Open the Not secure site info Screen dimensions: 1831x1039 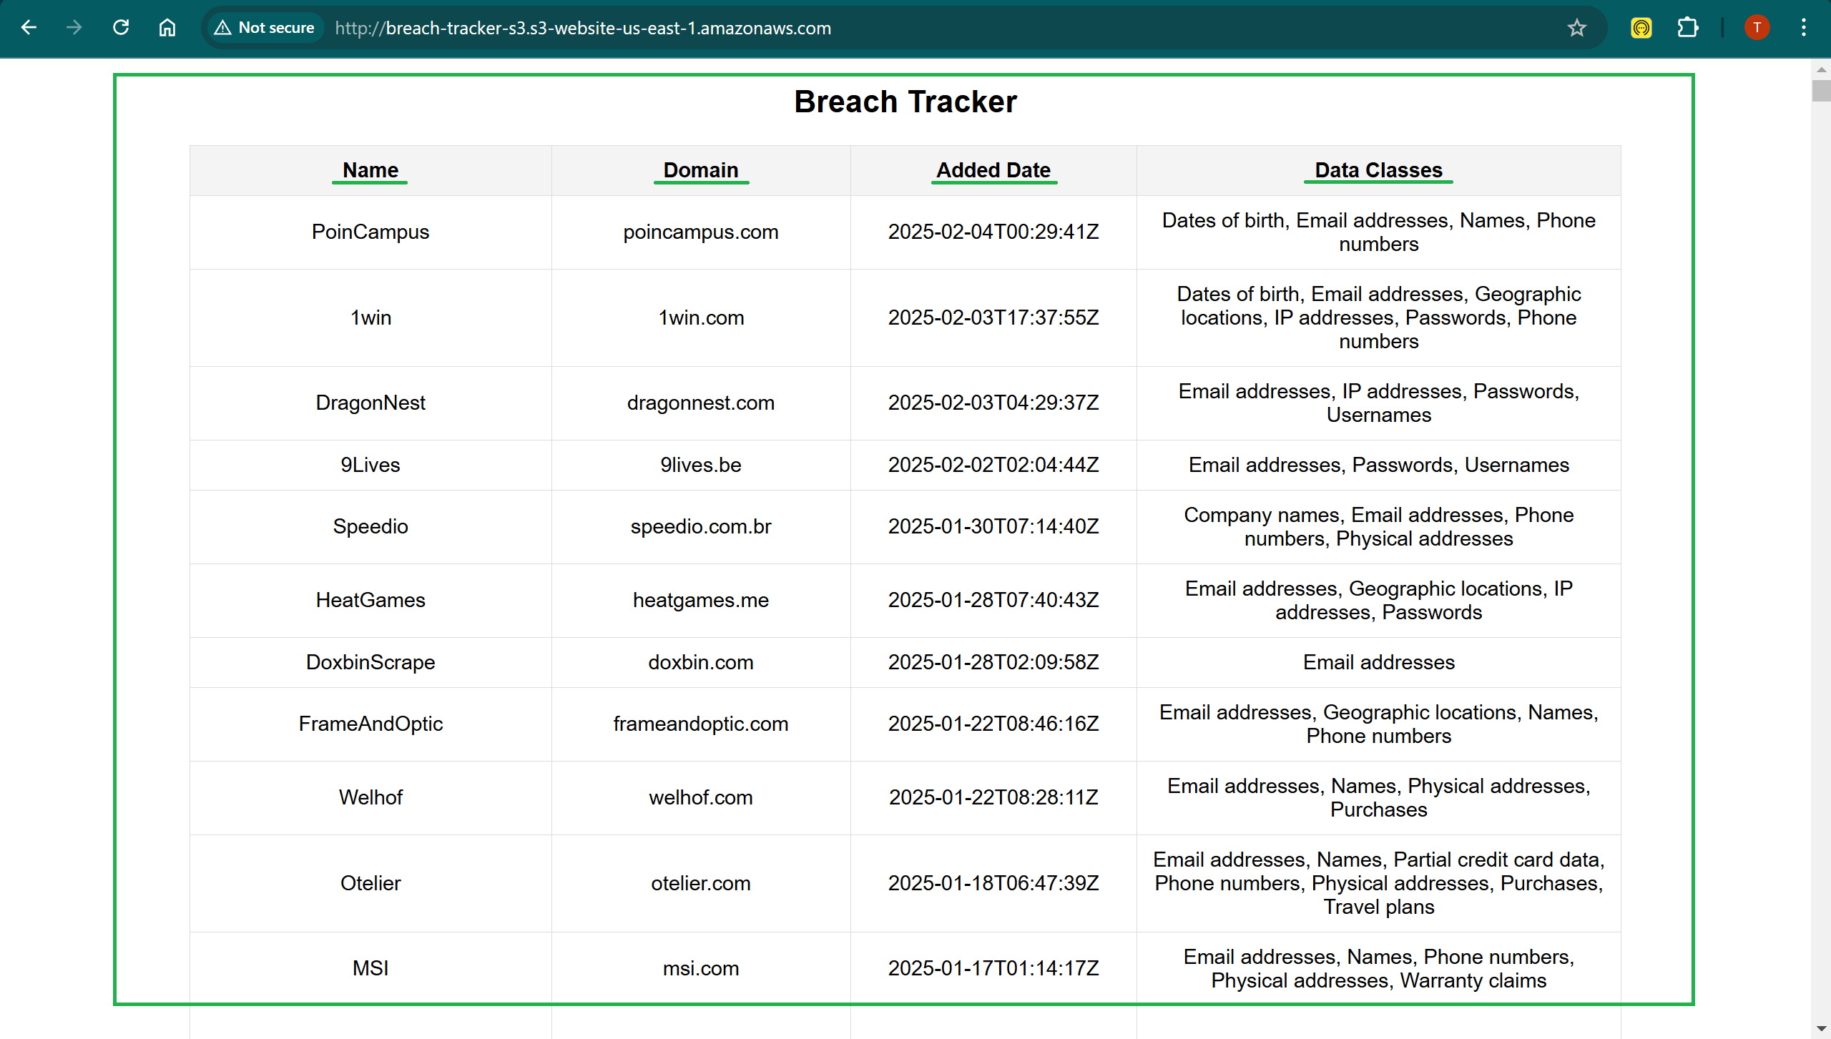(265, 28)
